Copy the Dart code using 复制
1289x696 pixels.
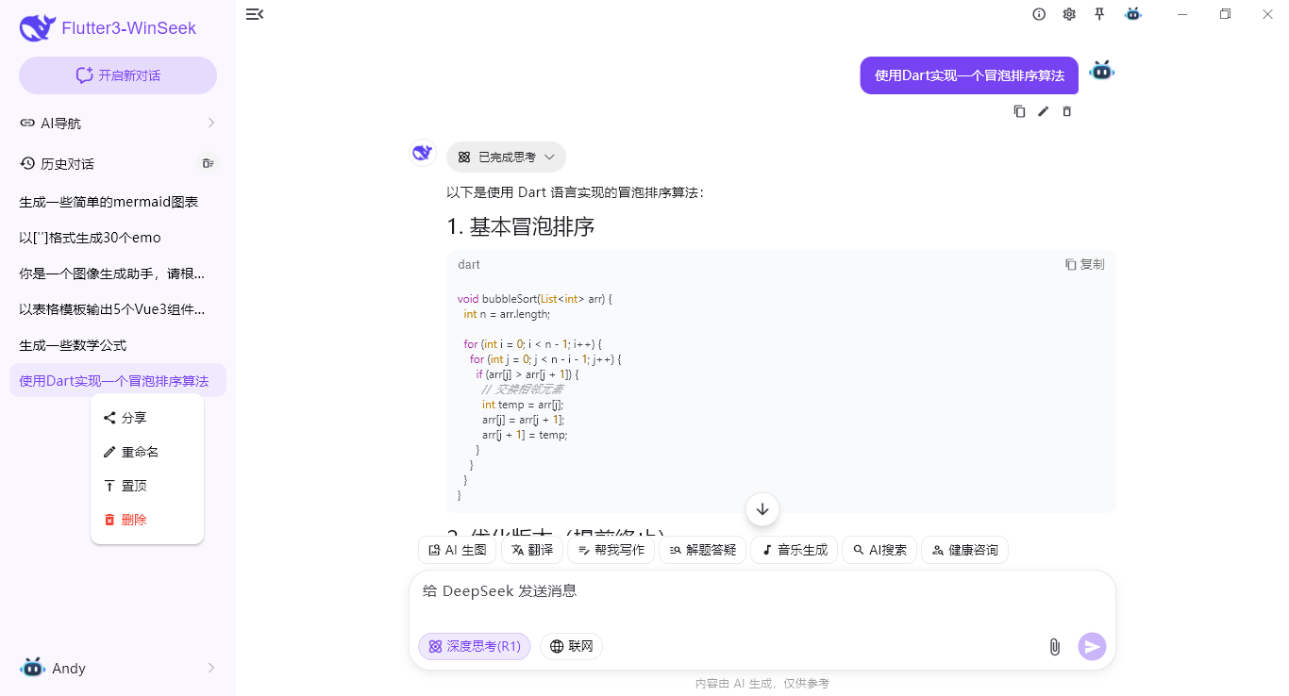coord(1085,264)
